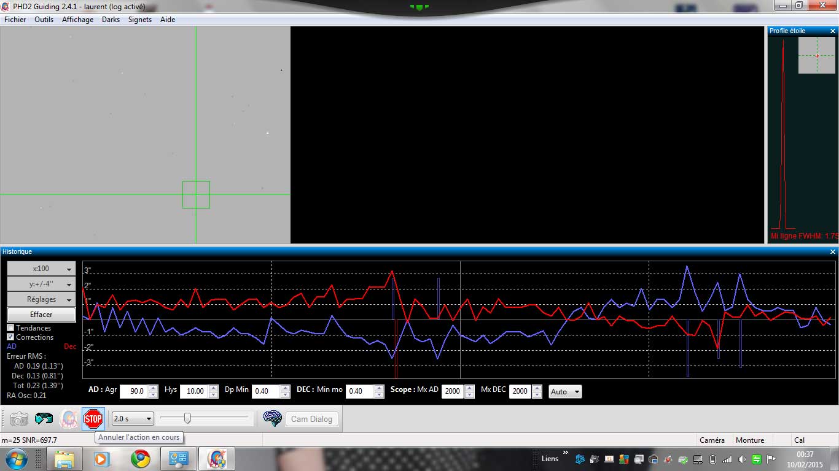Click the Caméra status bar entry
Screen dimensions: 839x471
click(x=712, y=440)
